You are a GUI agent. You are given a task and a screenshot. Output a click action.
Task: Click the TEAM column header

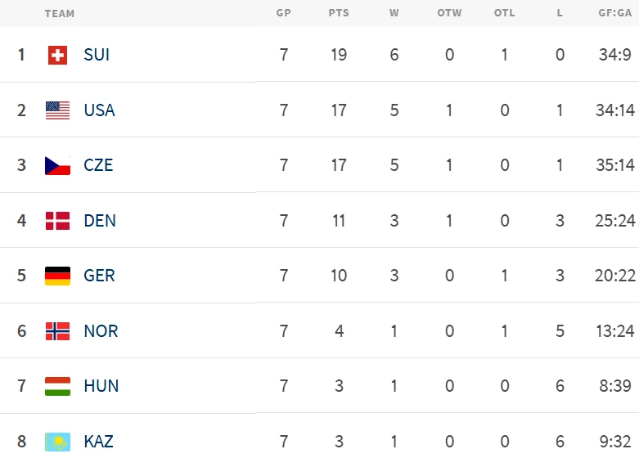(60, 13)
